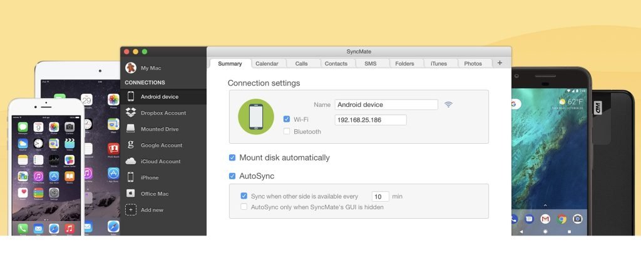Select Android device in the Connections sidebar
The width and height of the screenshot is (641, 268).
pos(163,97)
